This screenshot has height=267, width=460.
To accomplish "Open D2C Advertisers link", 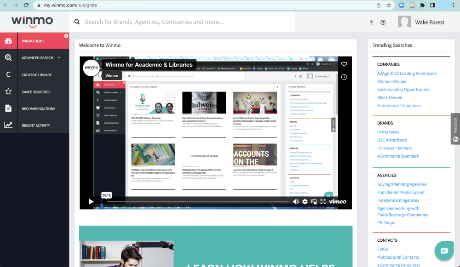I will tap(392, 140).
